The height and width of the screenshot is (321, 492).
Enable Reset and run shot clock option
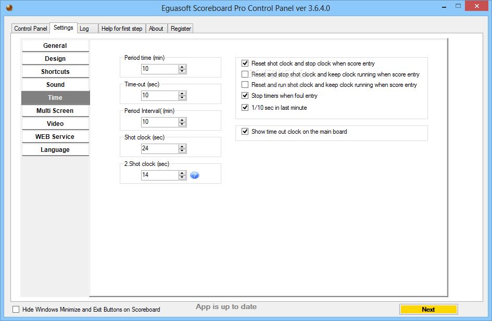point(245,85)
